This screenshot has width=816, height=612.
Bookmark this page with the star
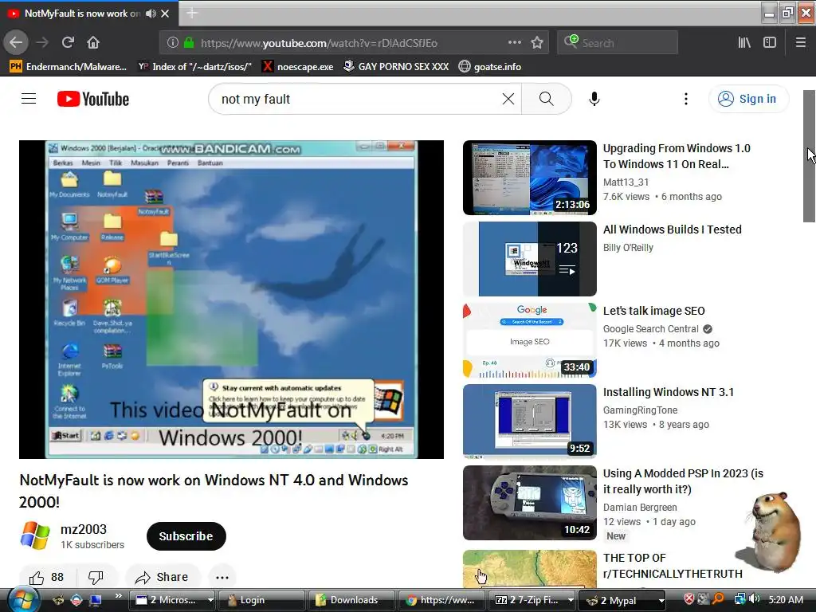click(537, 43)
